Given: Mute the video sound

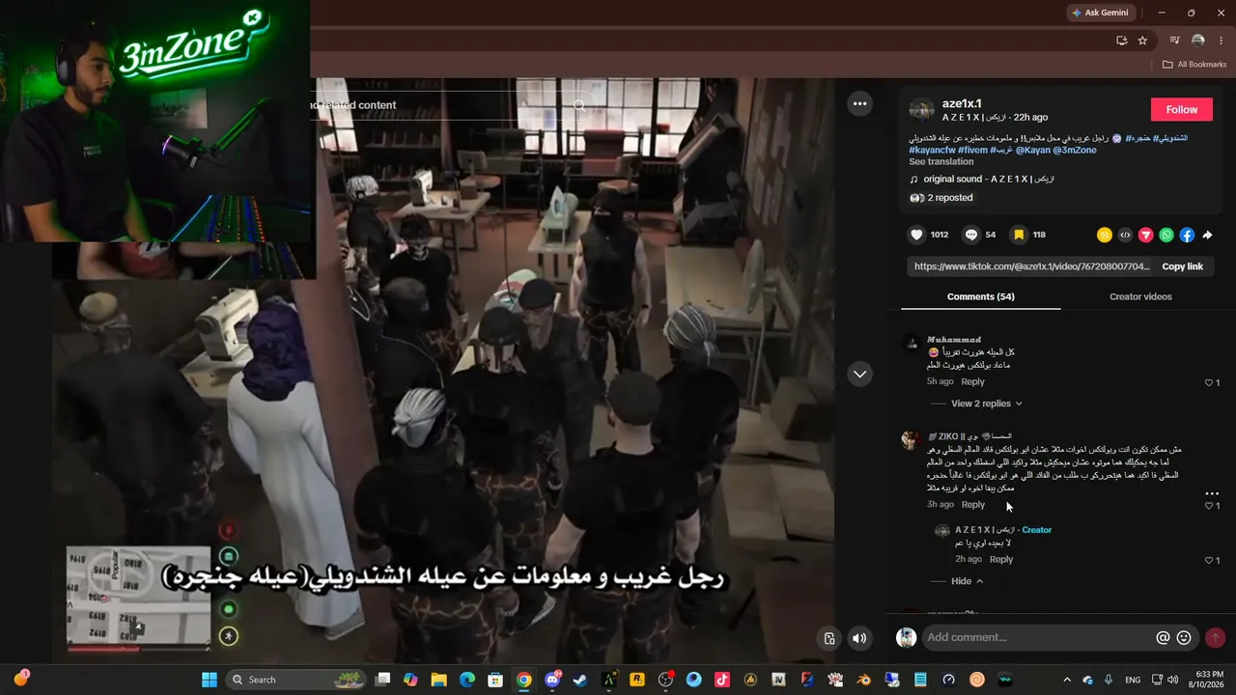Looking at the screenshot, I should [859, 638].
